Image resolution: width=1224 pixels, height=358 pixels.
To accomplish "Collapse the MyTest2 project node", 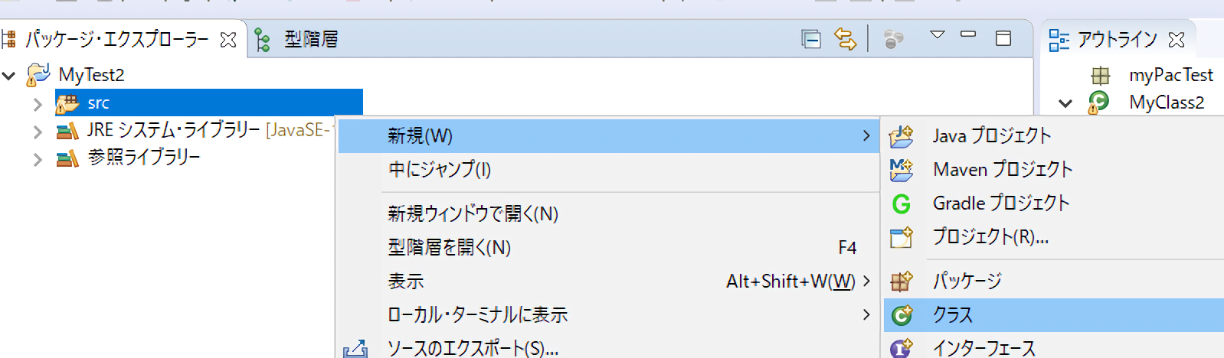I will [9, 76].
